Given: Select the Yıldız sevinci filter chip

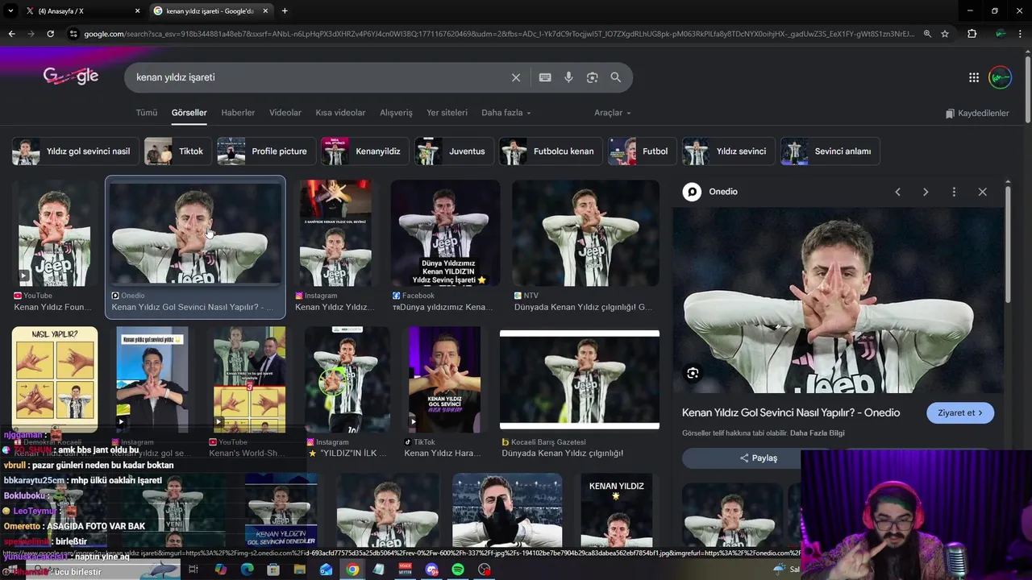Looking at the screenshot, I should (x=728, y=151).
